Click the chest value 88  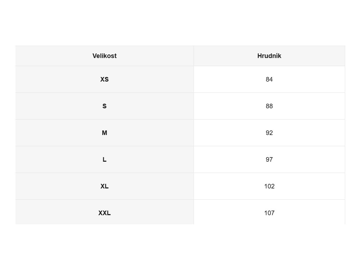tap(269, 106)
